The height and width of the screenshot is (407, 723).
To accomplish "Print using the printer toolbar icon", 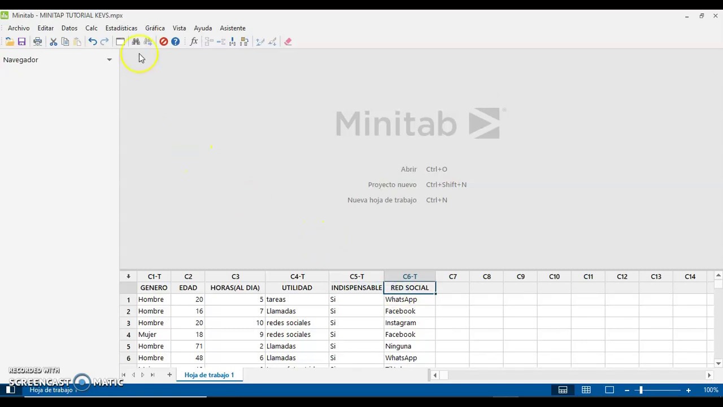I will click(x=37, y=42).
